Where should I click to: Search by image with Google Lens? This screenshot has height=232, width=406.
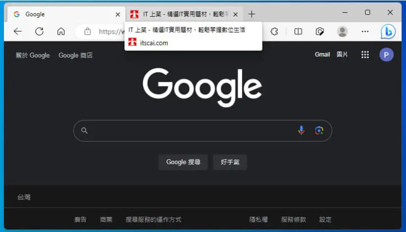(x=319, y=130)
